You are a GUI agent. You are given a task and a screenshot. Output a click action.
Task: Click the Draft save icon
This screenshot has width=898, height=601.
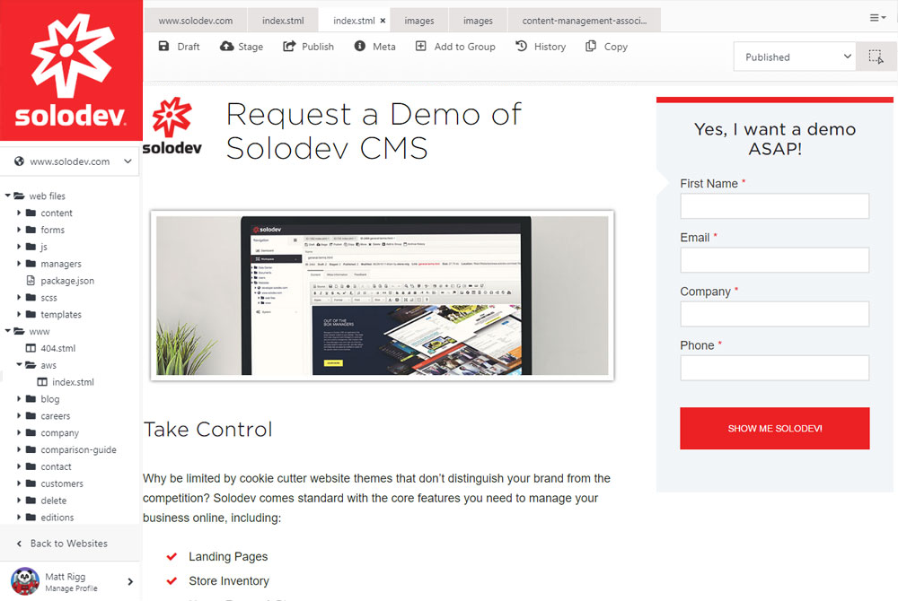(x=163, y=46)
